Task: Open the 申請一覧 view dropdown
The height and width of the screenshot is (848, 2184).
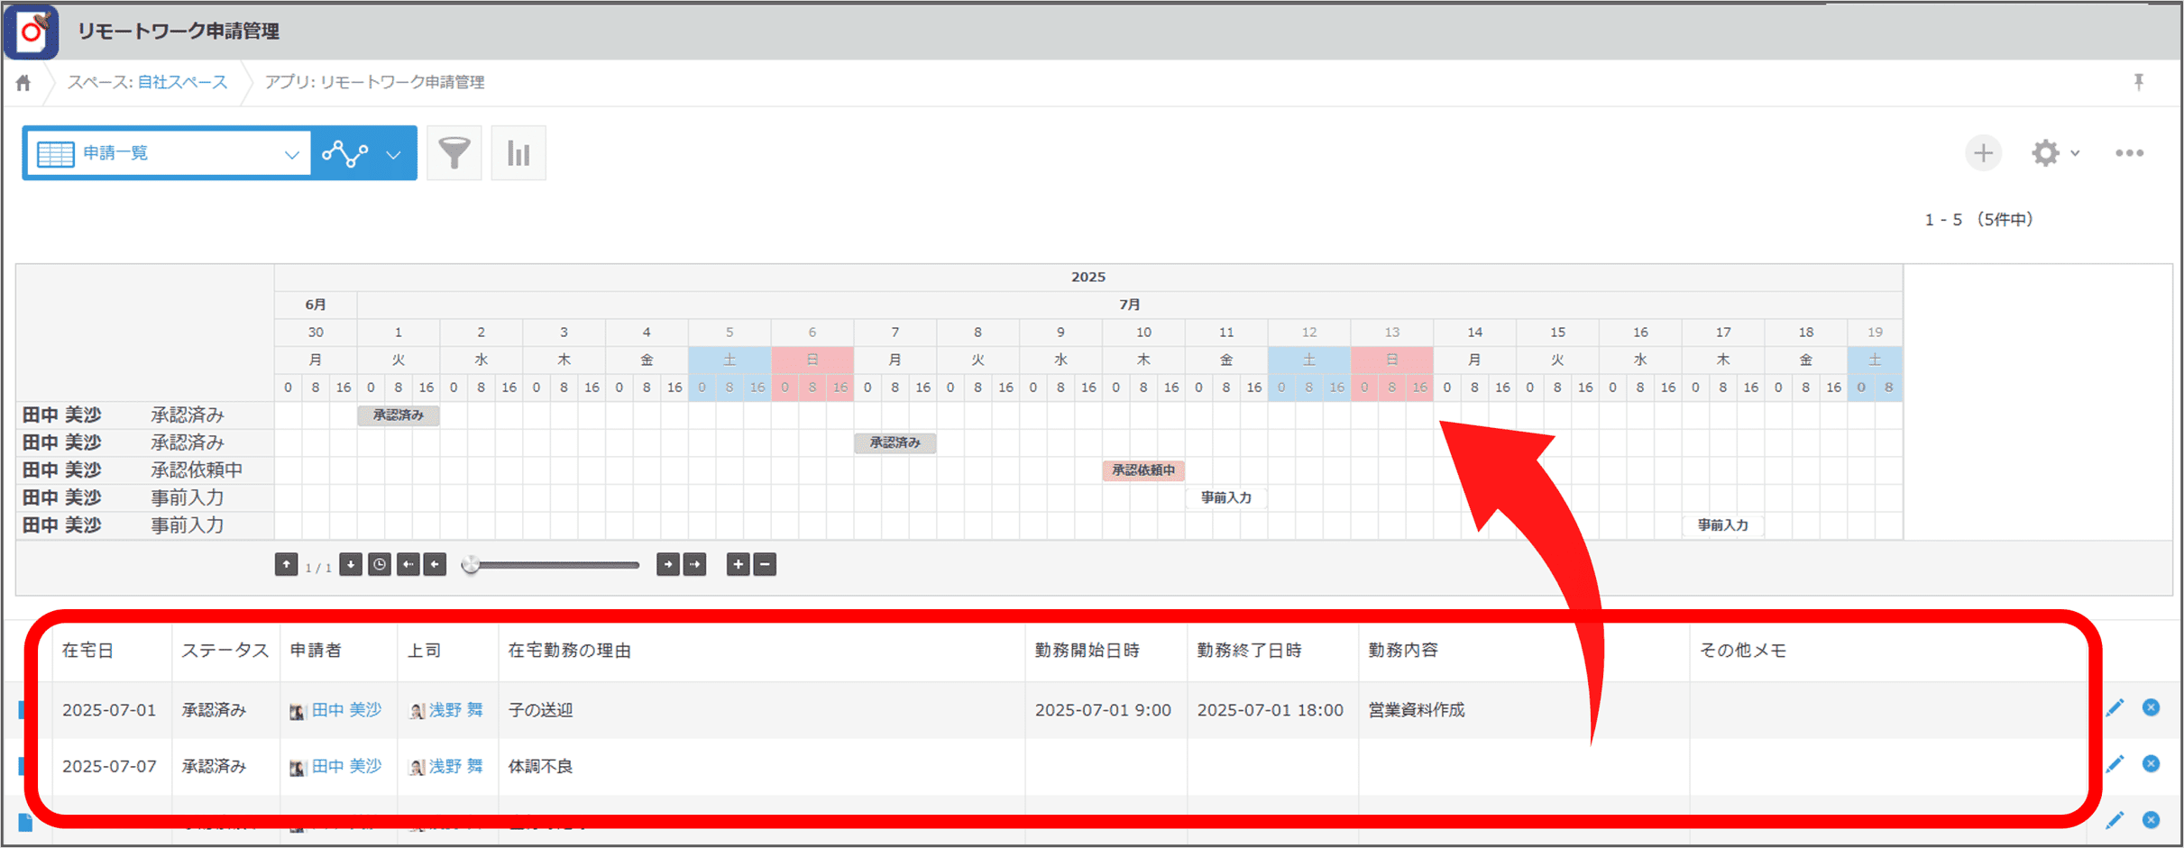Action: click(168, 153)
